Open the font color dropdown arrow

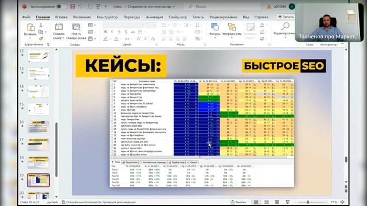tap(121, 39)
